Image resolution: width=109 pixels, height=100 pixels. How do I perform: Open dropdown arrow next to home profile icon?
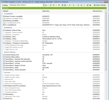point(48,5)
